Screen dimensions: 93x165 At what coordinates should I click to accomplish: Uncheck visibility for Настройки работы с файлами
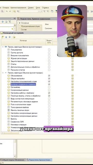coord(49,93)
